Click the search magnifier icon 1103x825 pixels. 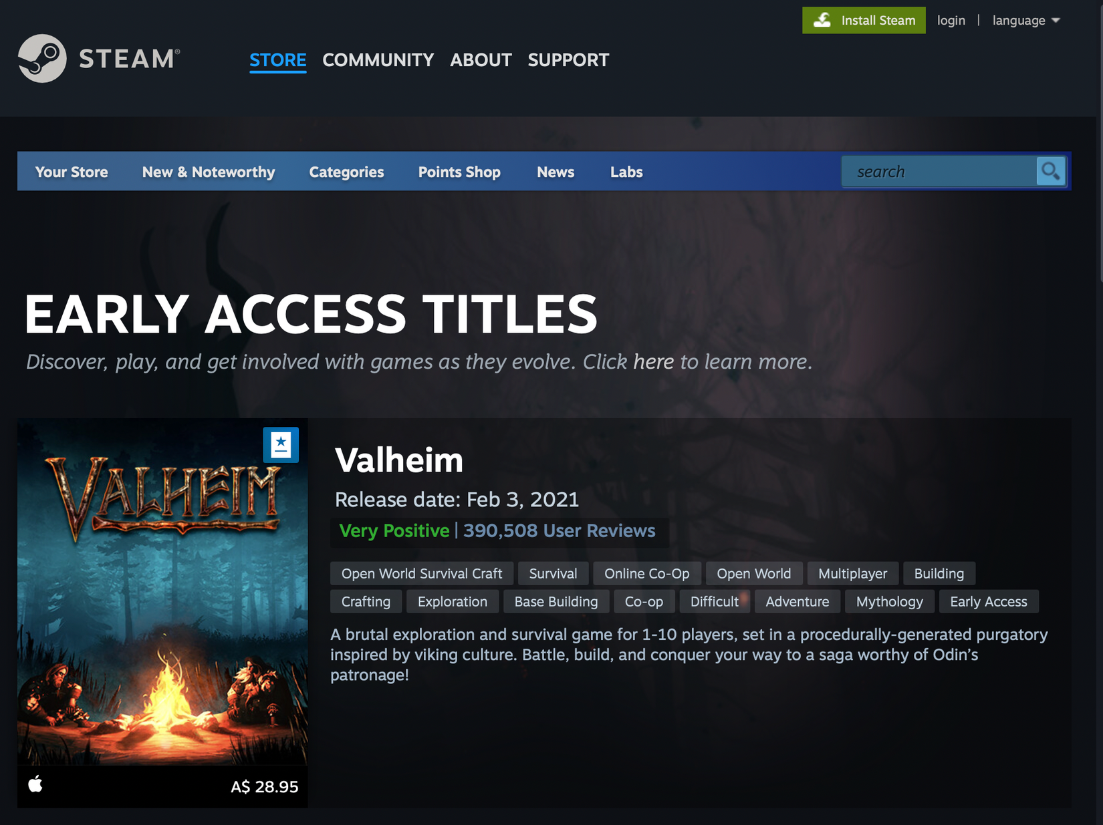pyautogui.click(x=1051, y=172)
